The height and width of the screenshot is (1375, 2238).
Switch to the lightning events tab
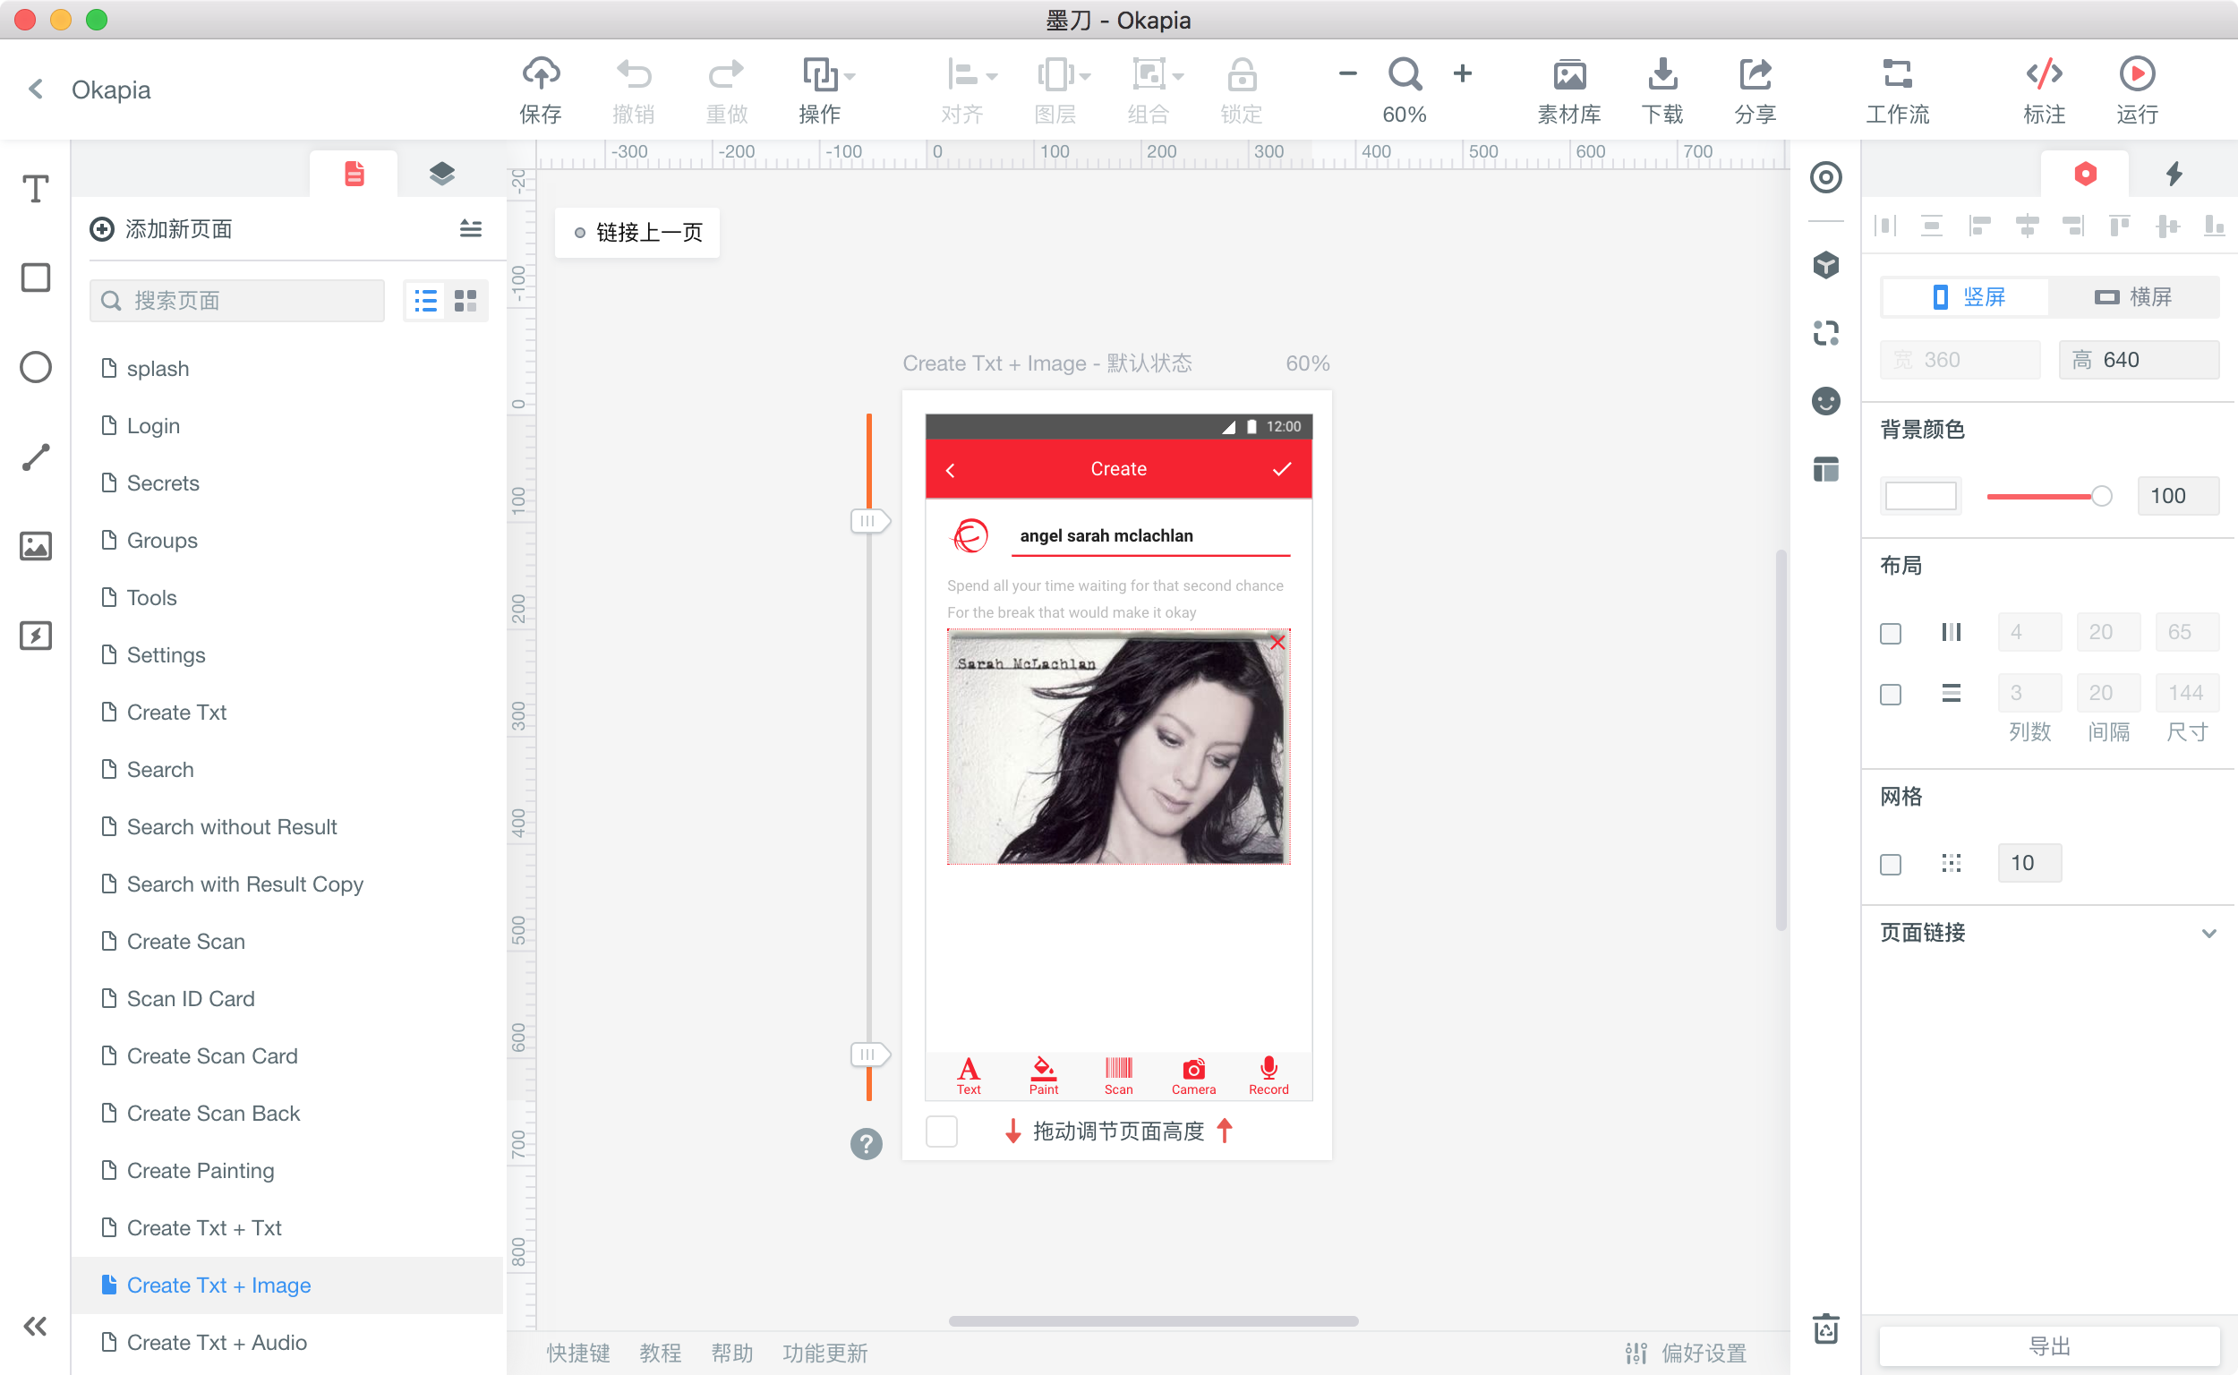click(2174, 174)
